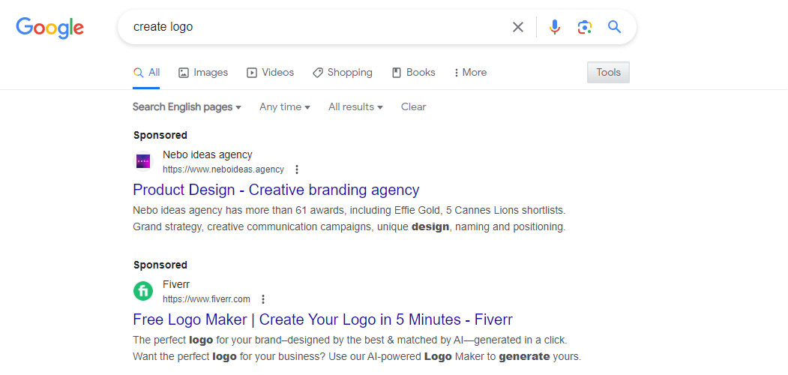This screenshot has height=375, width=788.
Task: Click the https://www.fiverr.com URL text
Action: (206, 299)
